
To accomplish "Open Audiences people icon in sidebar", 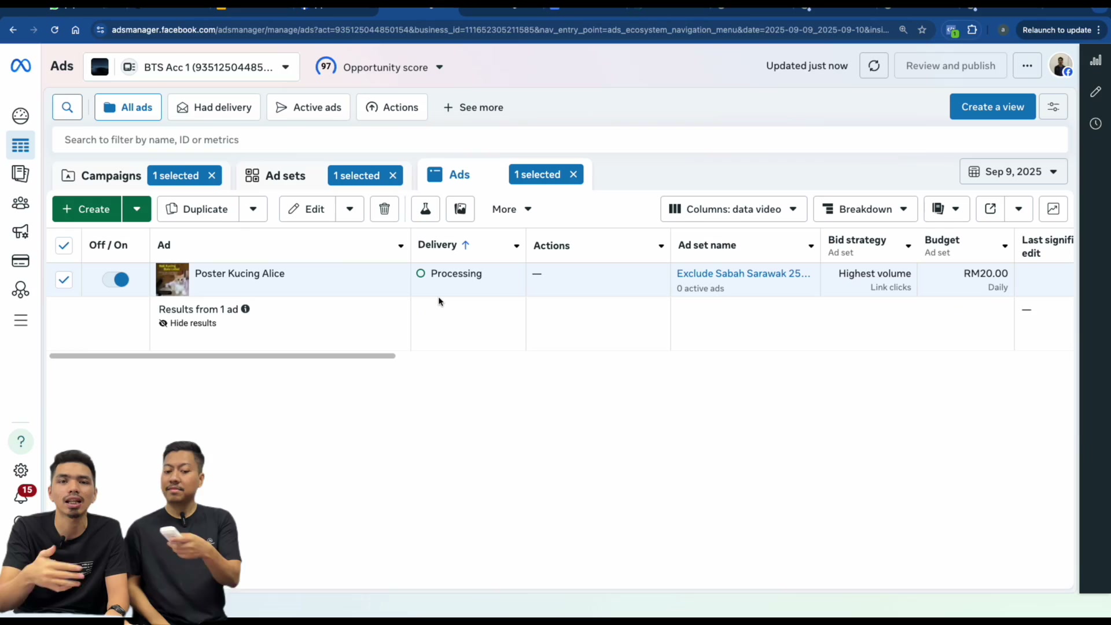I will (x=20, y=203).
